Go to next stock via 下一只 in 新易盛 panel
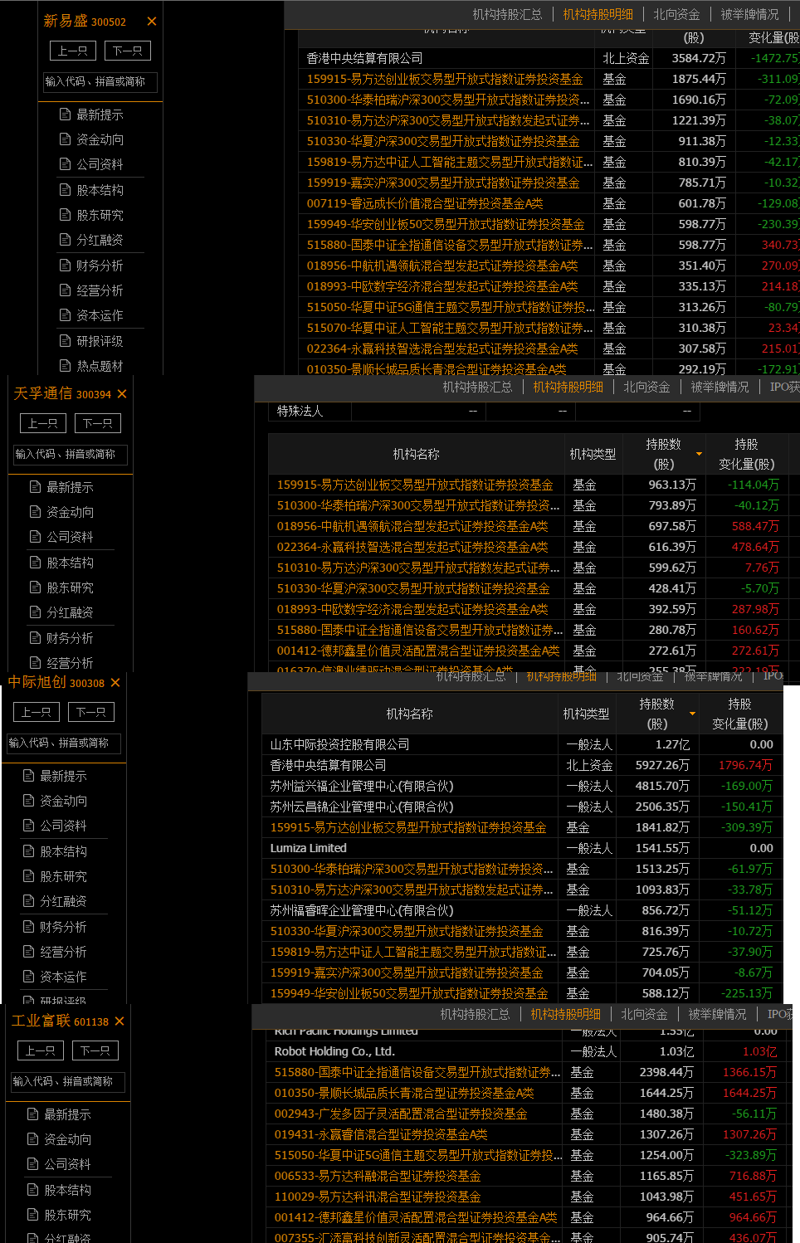This screenshot has height=1243, width=800. [128, 51]
